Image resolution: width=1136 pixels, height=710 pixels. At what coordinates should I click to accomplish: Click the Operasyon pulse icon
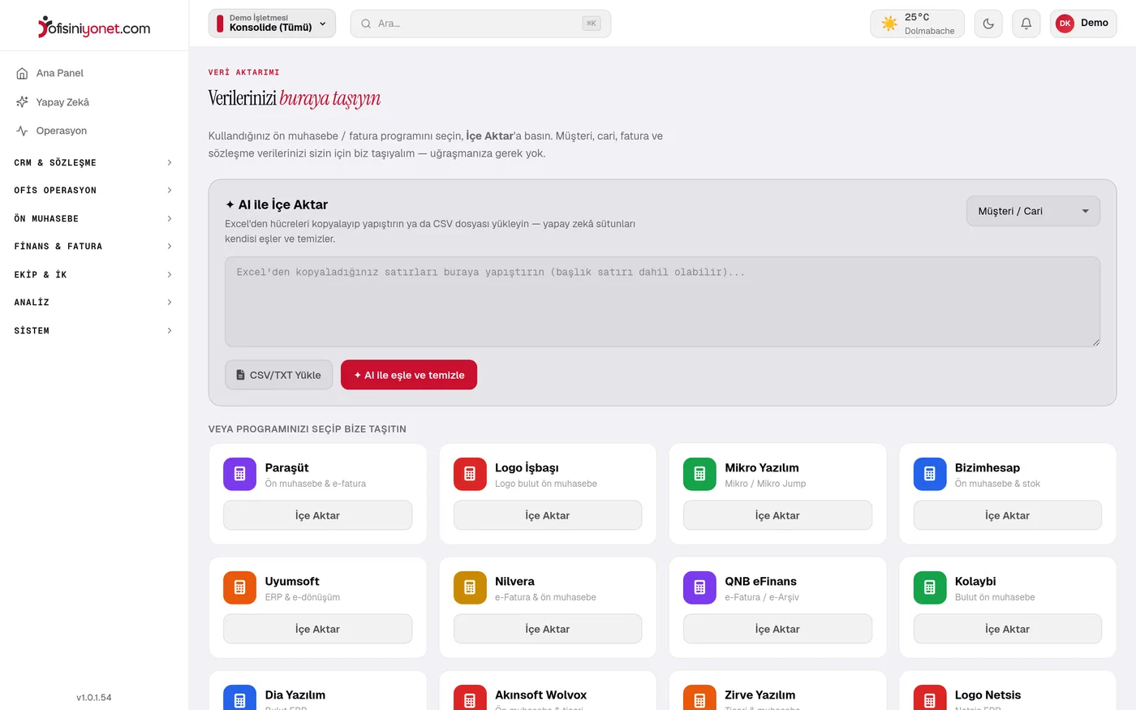coord(22,131)
